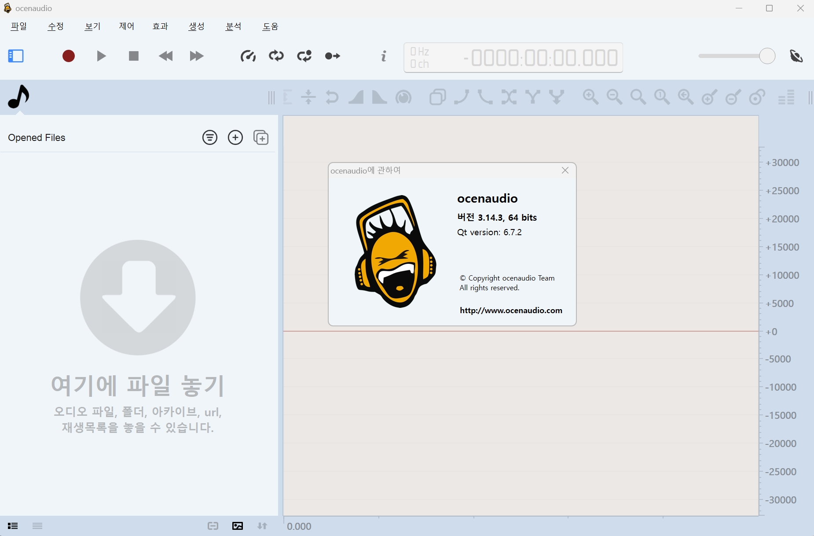Click the center-split arrows icon
814x536 pixels.
pos(308,97)
